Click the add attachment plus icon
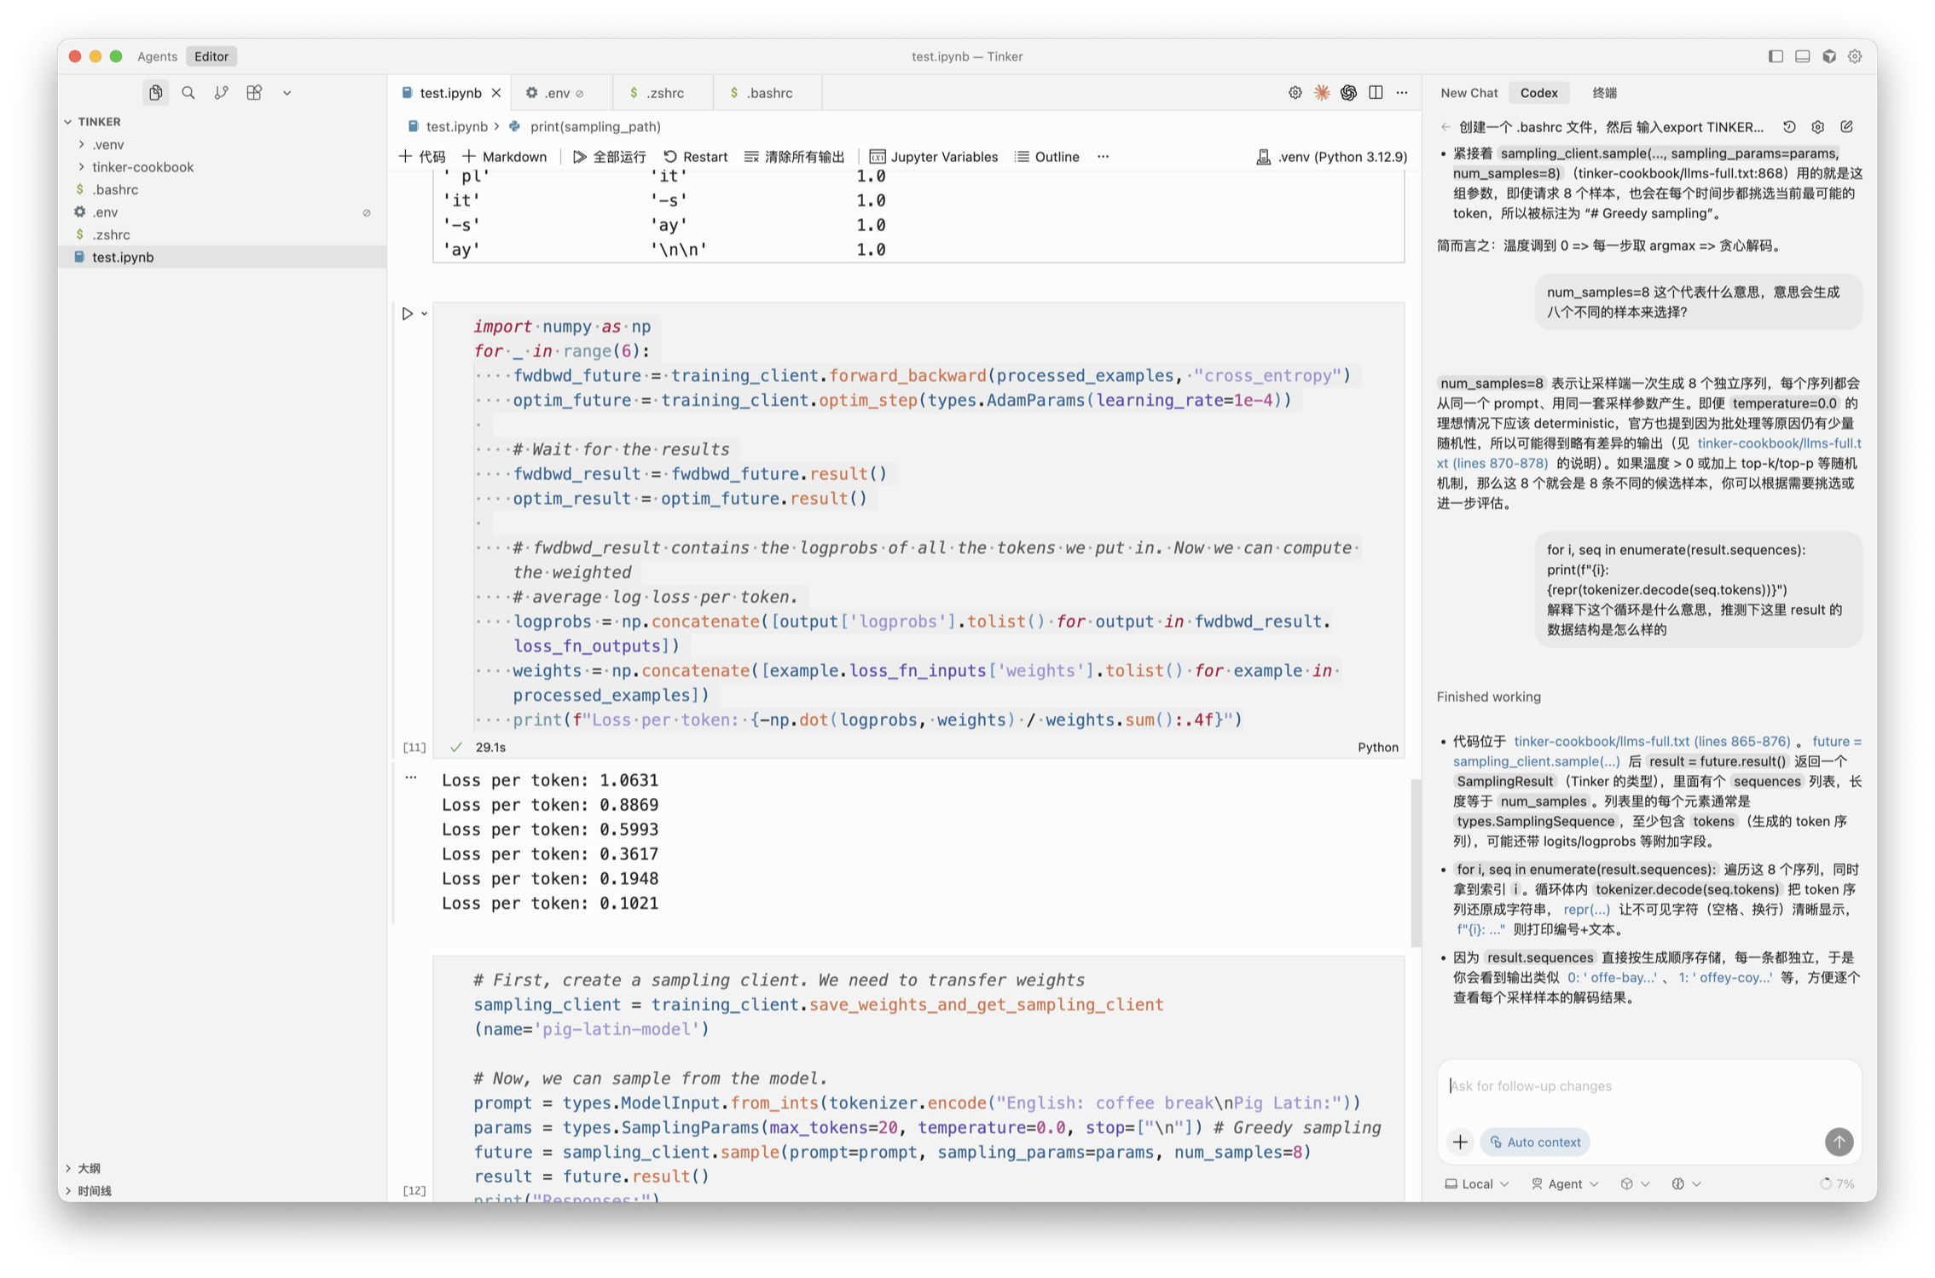Image resolution: width=1935 pixels, height=1278 pixels. [1460, 1142]
